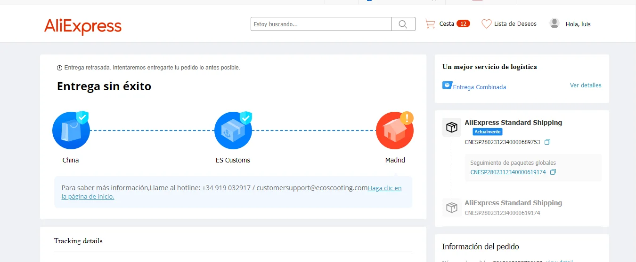Click the Tracking details heading
636x262 pixels.
tap(78, 241)
